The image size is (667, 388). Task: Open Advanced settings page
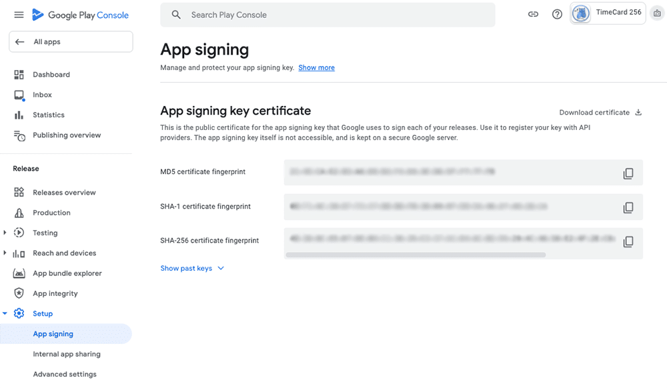pyautogui.click(x=65, y=374)
